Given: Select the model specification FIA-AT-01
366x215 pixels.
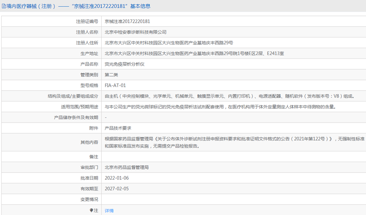Looking at the screenshot, I should (115, 86).
